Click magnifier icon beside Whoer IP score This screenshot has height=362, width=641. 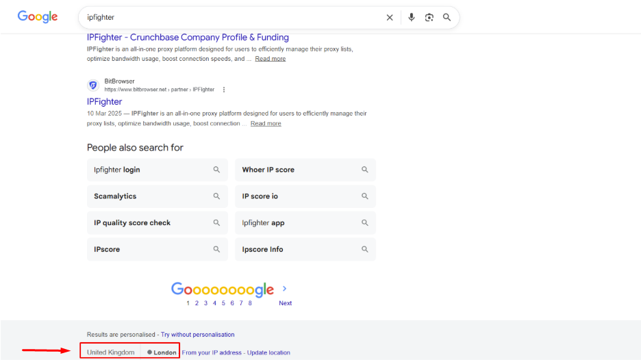coord(364,170)
